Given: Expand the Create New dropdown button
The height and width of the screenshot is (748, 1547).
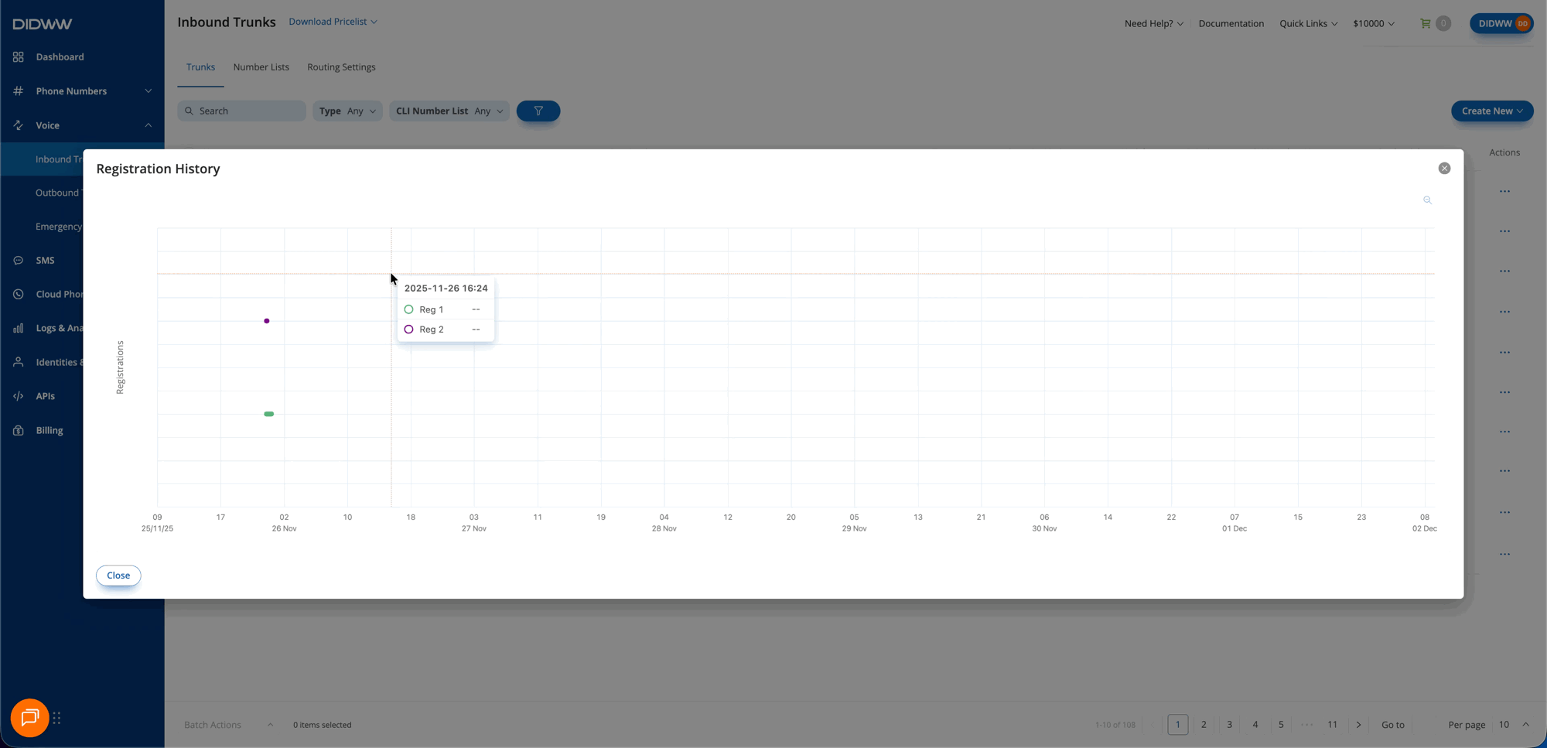Looking at the screenshot, I should tap(1491, 111).
